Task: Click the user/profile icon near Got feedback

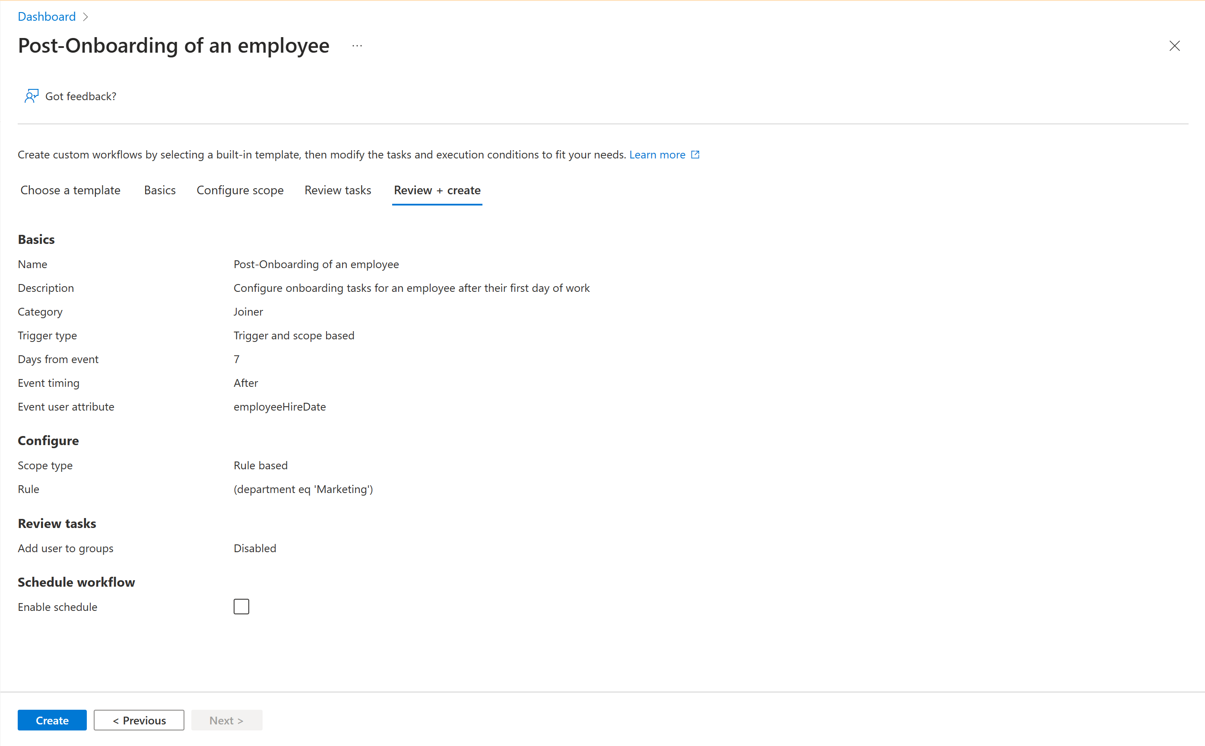Action: pyautogui.click(x=31, y=95)
